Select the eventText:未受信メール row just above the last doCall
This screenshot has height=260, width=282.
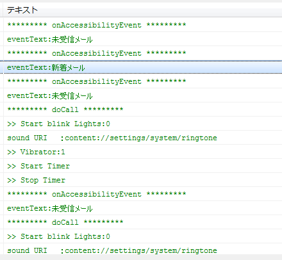coord(143,208)
